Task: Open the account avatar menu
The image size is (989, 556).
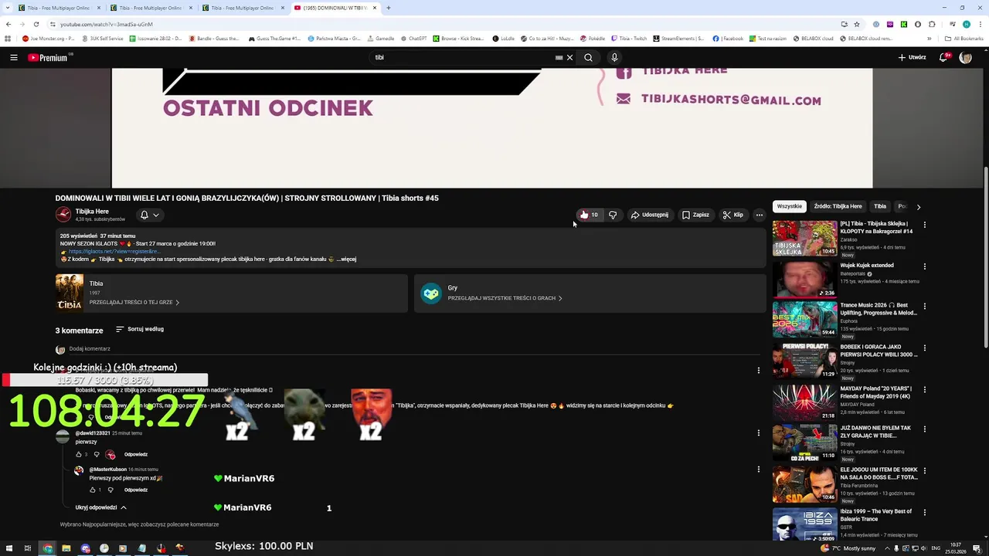Action: pos(965,57)
